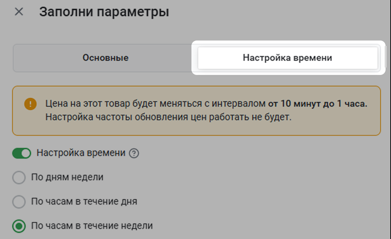Select the По дням недели radio button
Viewport: 391px width, 239px height.
point(19,178)
